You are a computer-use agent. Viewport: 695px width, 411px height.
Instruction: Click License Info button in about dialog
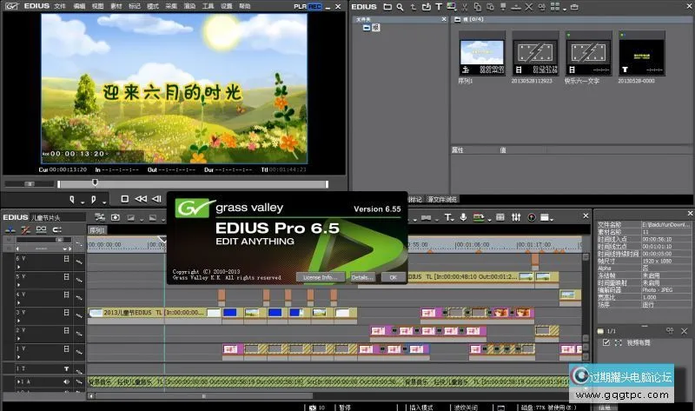tap(320, 277)
